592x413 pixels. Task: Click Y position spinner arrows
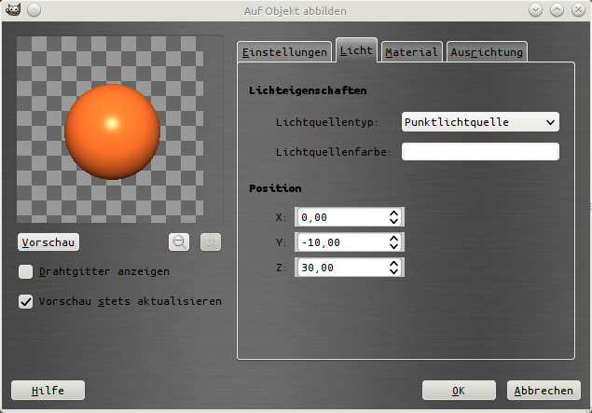(393, 242)
